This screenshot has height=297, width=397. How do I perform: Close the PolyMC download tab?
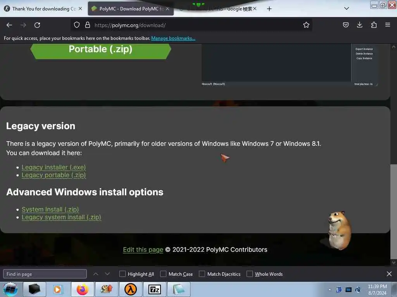[x=167, y=9]
